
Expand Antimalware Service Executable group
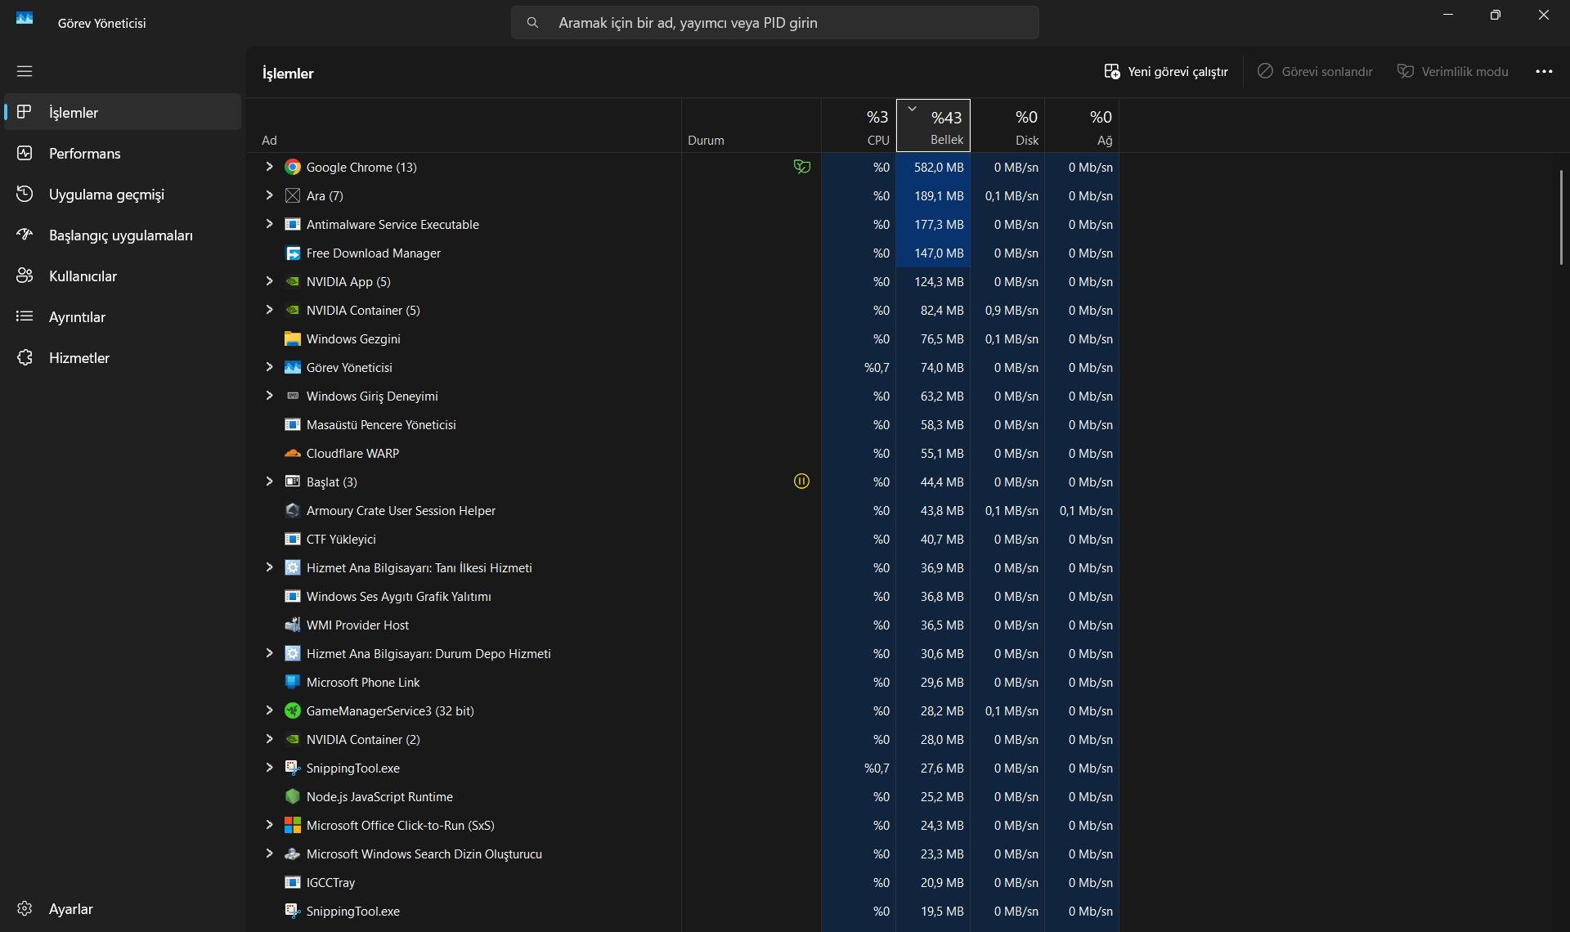(269, 224)
